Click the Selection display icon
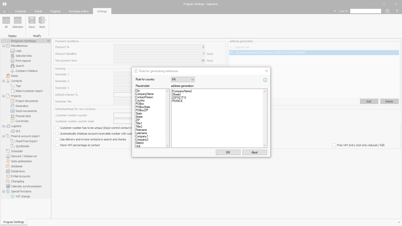Viewport: 402px width, 226px height. tap(18, 21)
